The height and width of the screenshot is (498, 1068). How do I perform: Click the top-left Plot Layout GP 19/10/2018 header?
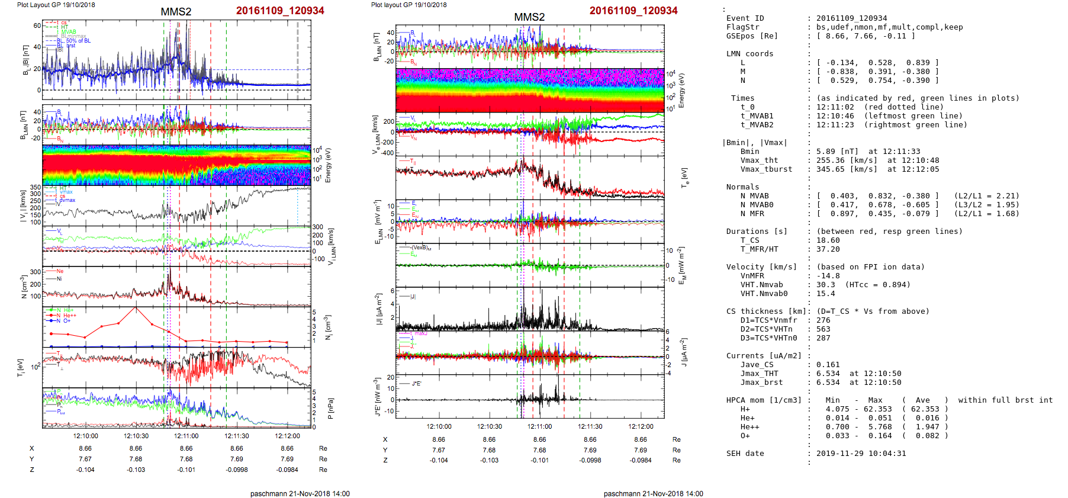coord(56,5)
